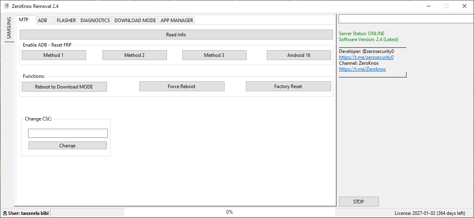474x218 pixels.
Task: Click the Read Info button
Action: (x=176, y=35)
